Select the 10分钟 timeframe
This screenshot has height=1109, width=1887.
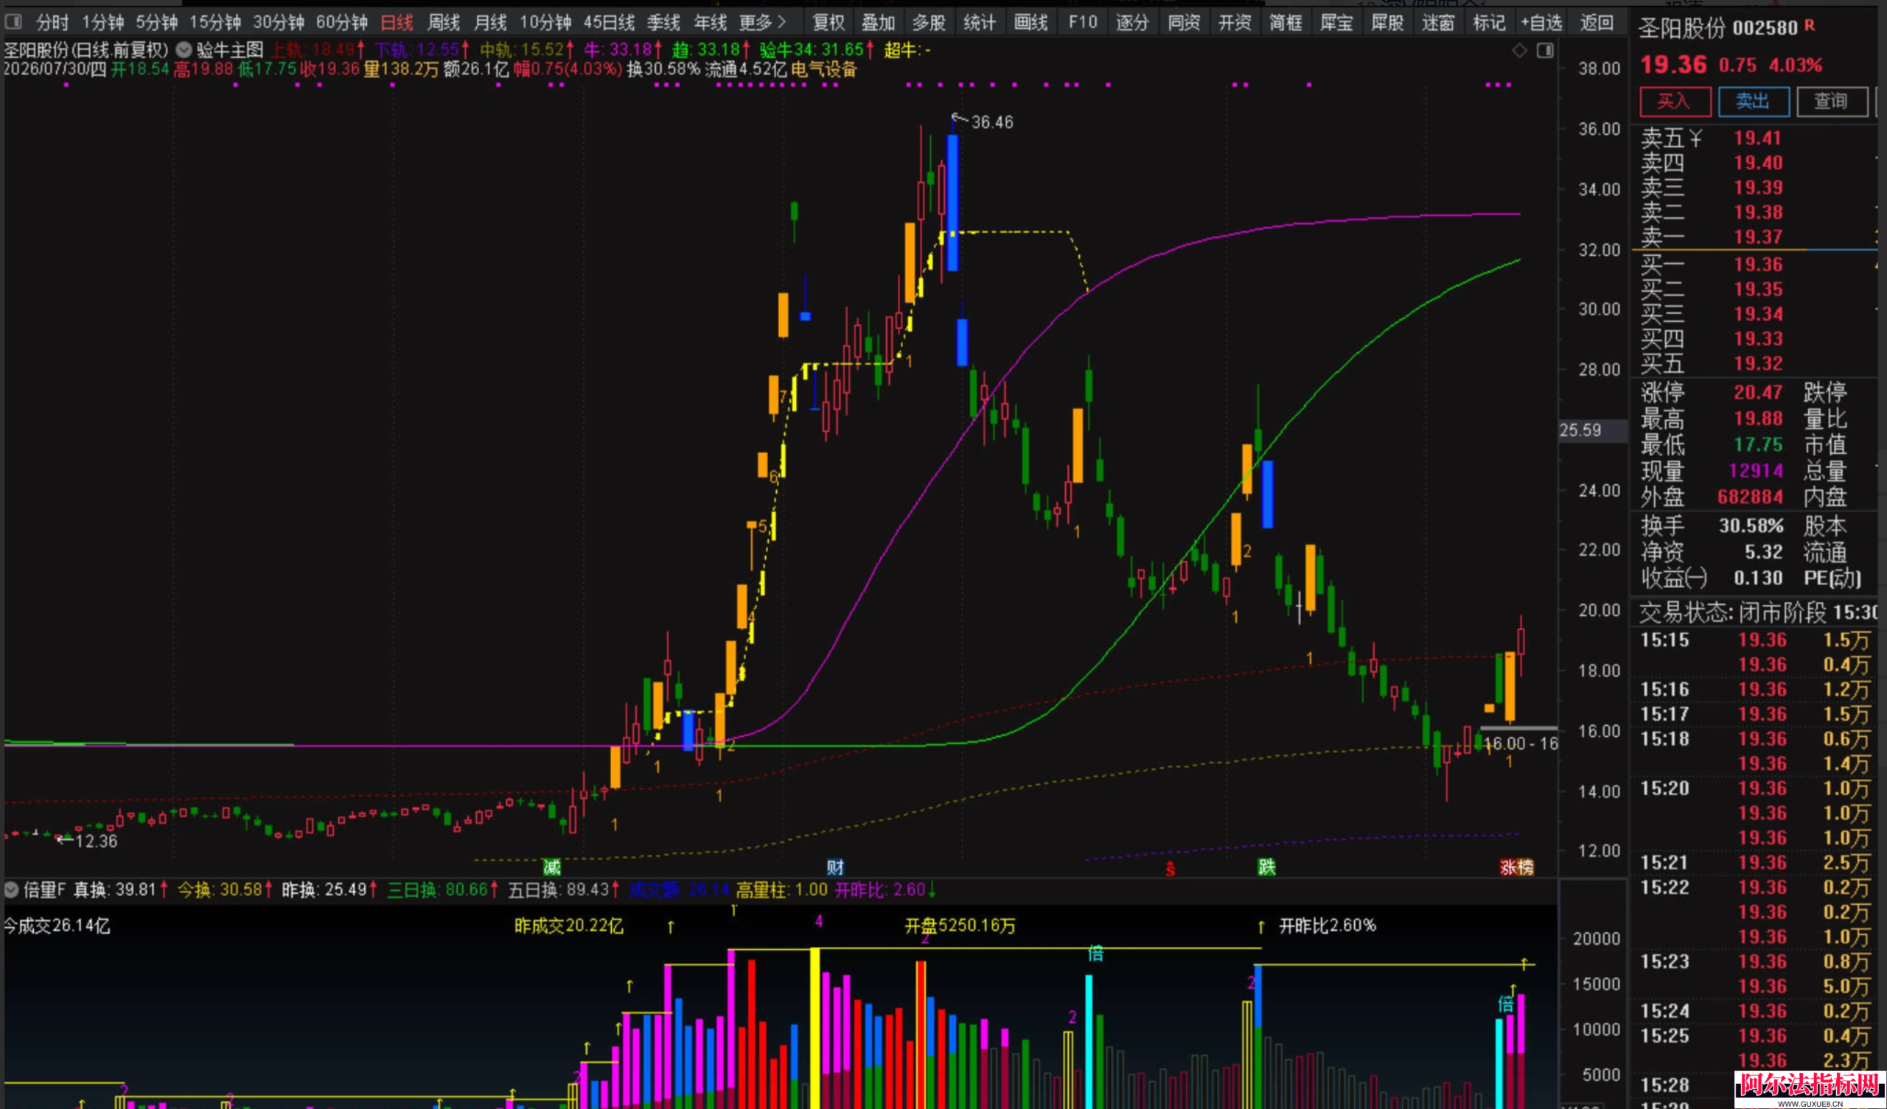pyautogui.click(x=546, y=22)
